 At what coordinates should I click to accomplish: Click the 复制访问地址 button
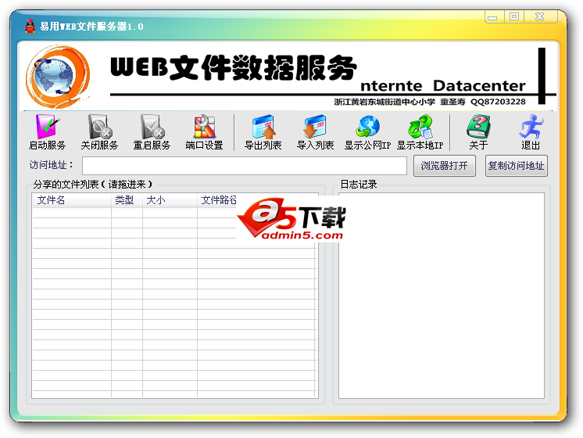pyautogui.click(x=516, y=166)
